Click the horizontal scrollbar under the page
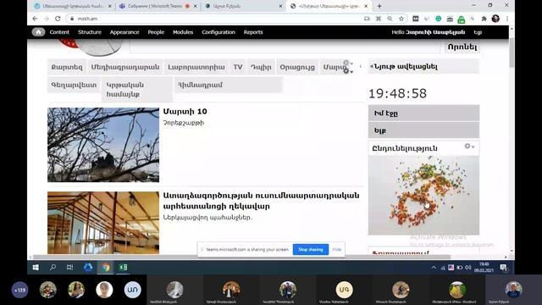542x305 pixels. click(242, 257)
